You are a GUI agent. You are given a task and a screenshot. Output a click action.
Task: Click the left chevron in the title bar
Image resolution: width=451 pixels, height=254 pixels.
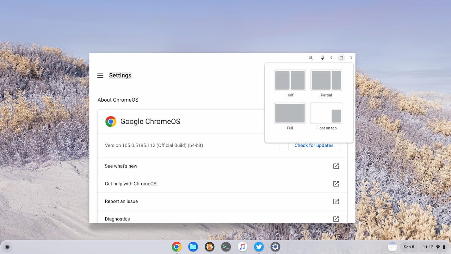tap(332, 58)
